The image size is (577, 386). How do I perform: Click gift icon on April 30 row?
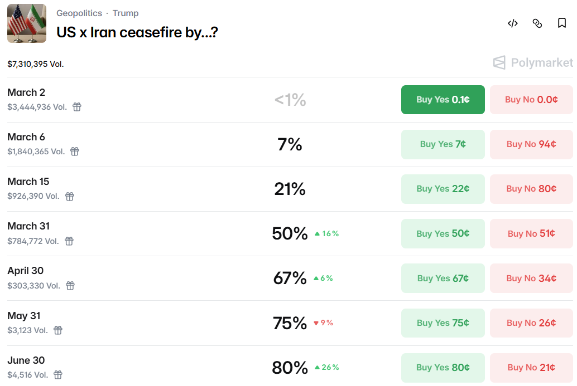pyautogui.click(x=70, y=286)
